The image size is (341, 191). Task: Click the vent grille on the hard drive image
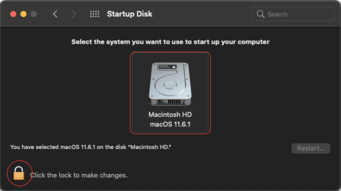[x=174, y=102]
